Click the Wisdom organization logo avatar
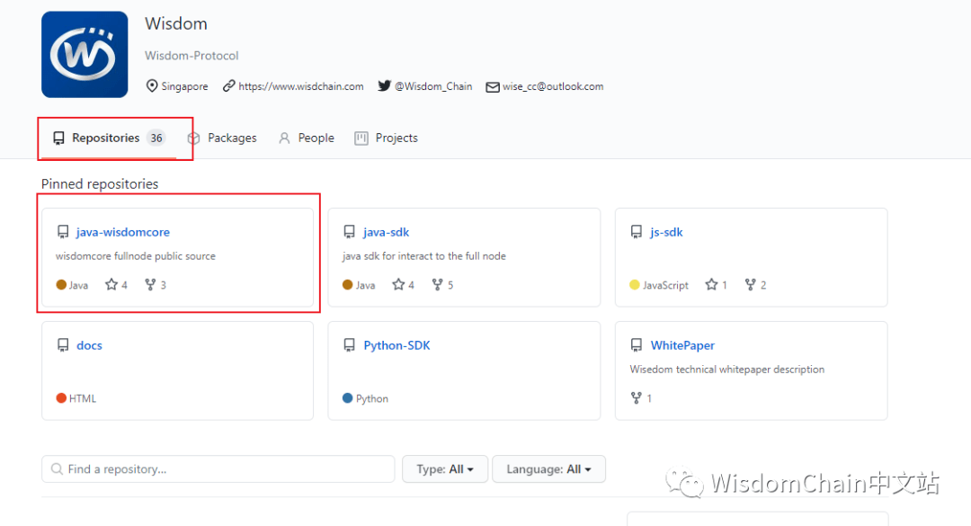Image resolution: width=971 pixels, height=526 pixels. coord(85,55)
